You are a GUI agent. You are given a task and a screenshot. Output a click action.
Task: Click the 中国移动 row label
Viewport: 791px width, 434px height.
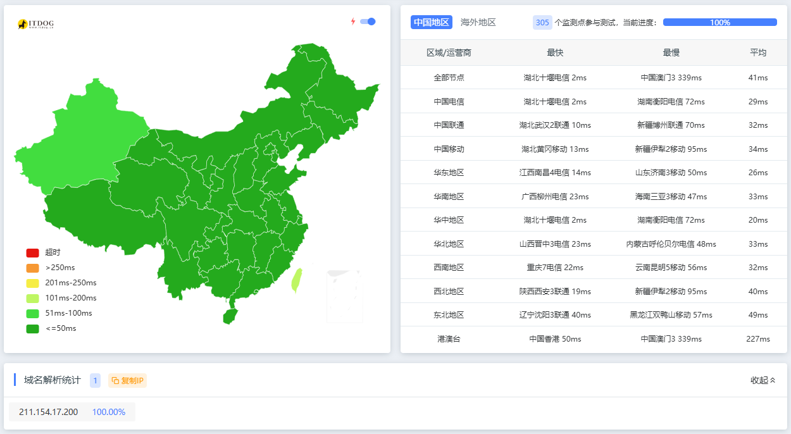(449, 149)
